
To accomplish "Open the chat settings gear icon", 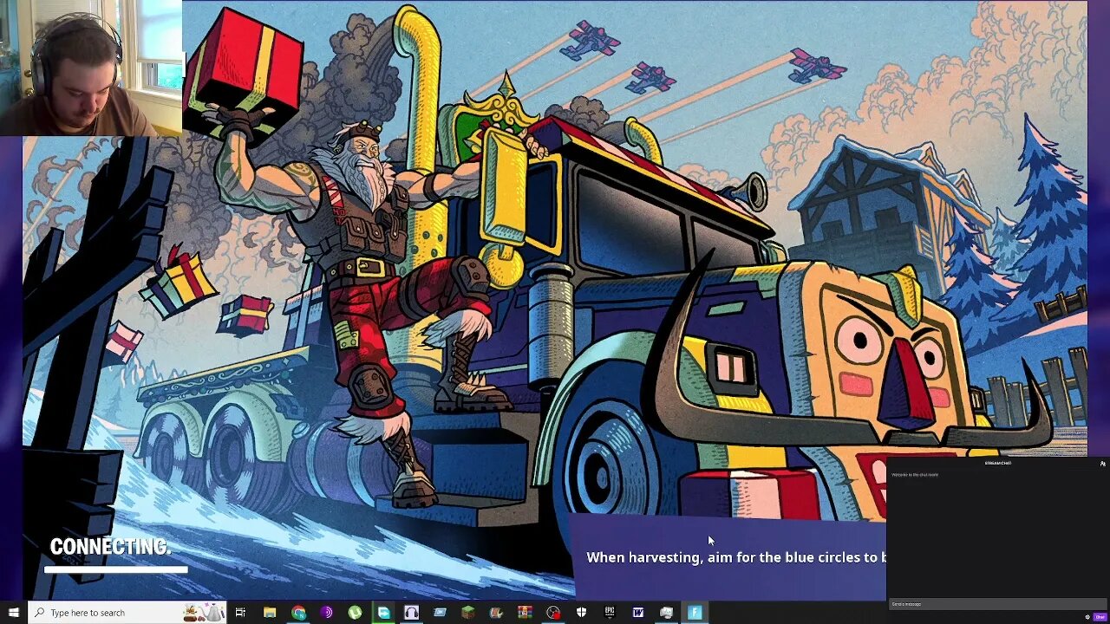I will point(1088,617).
